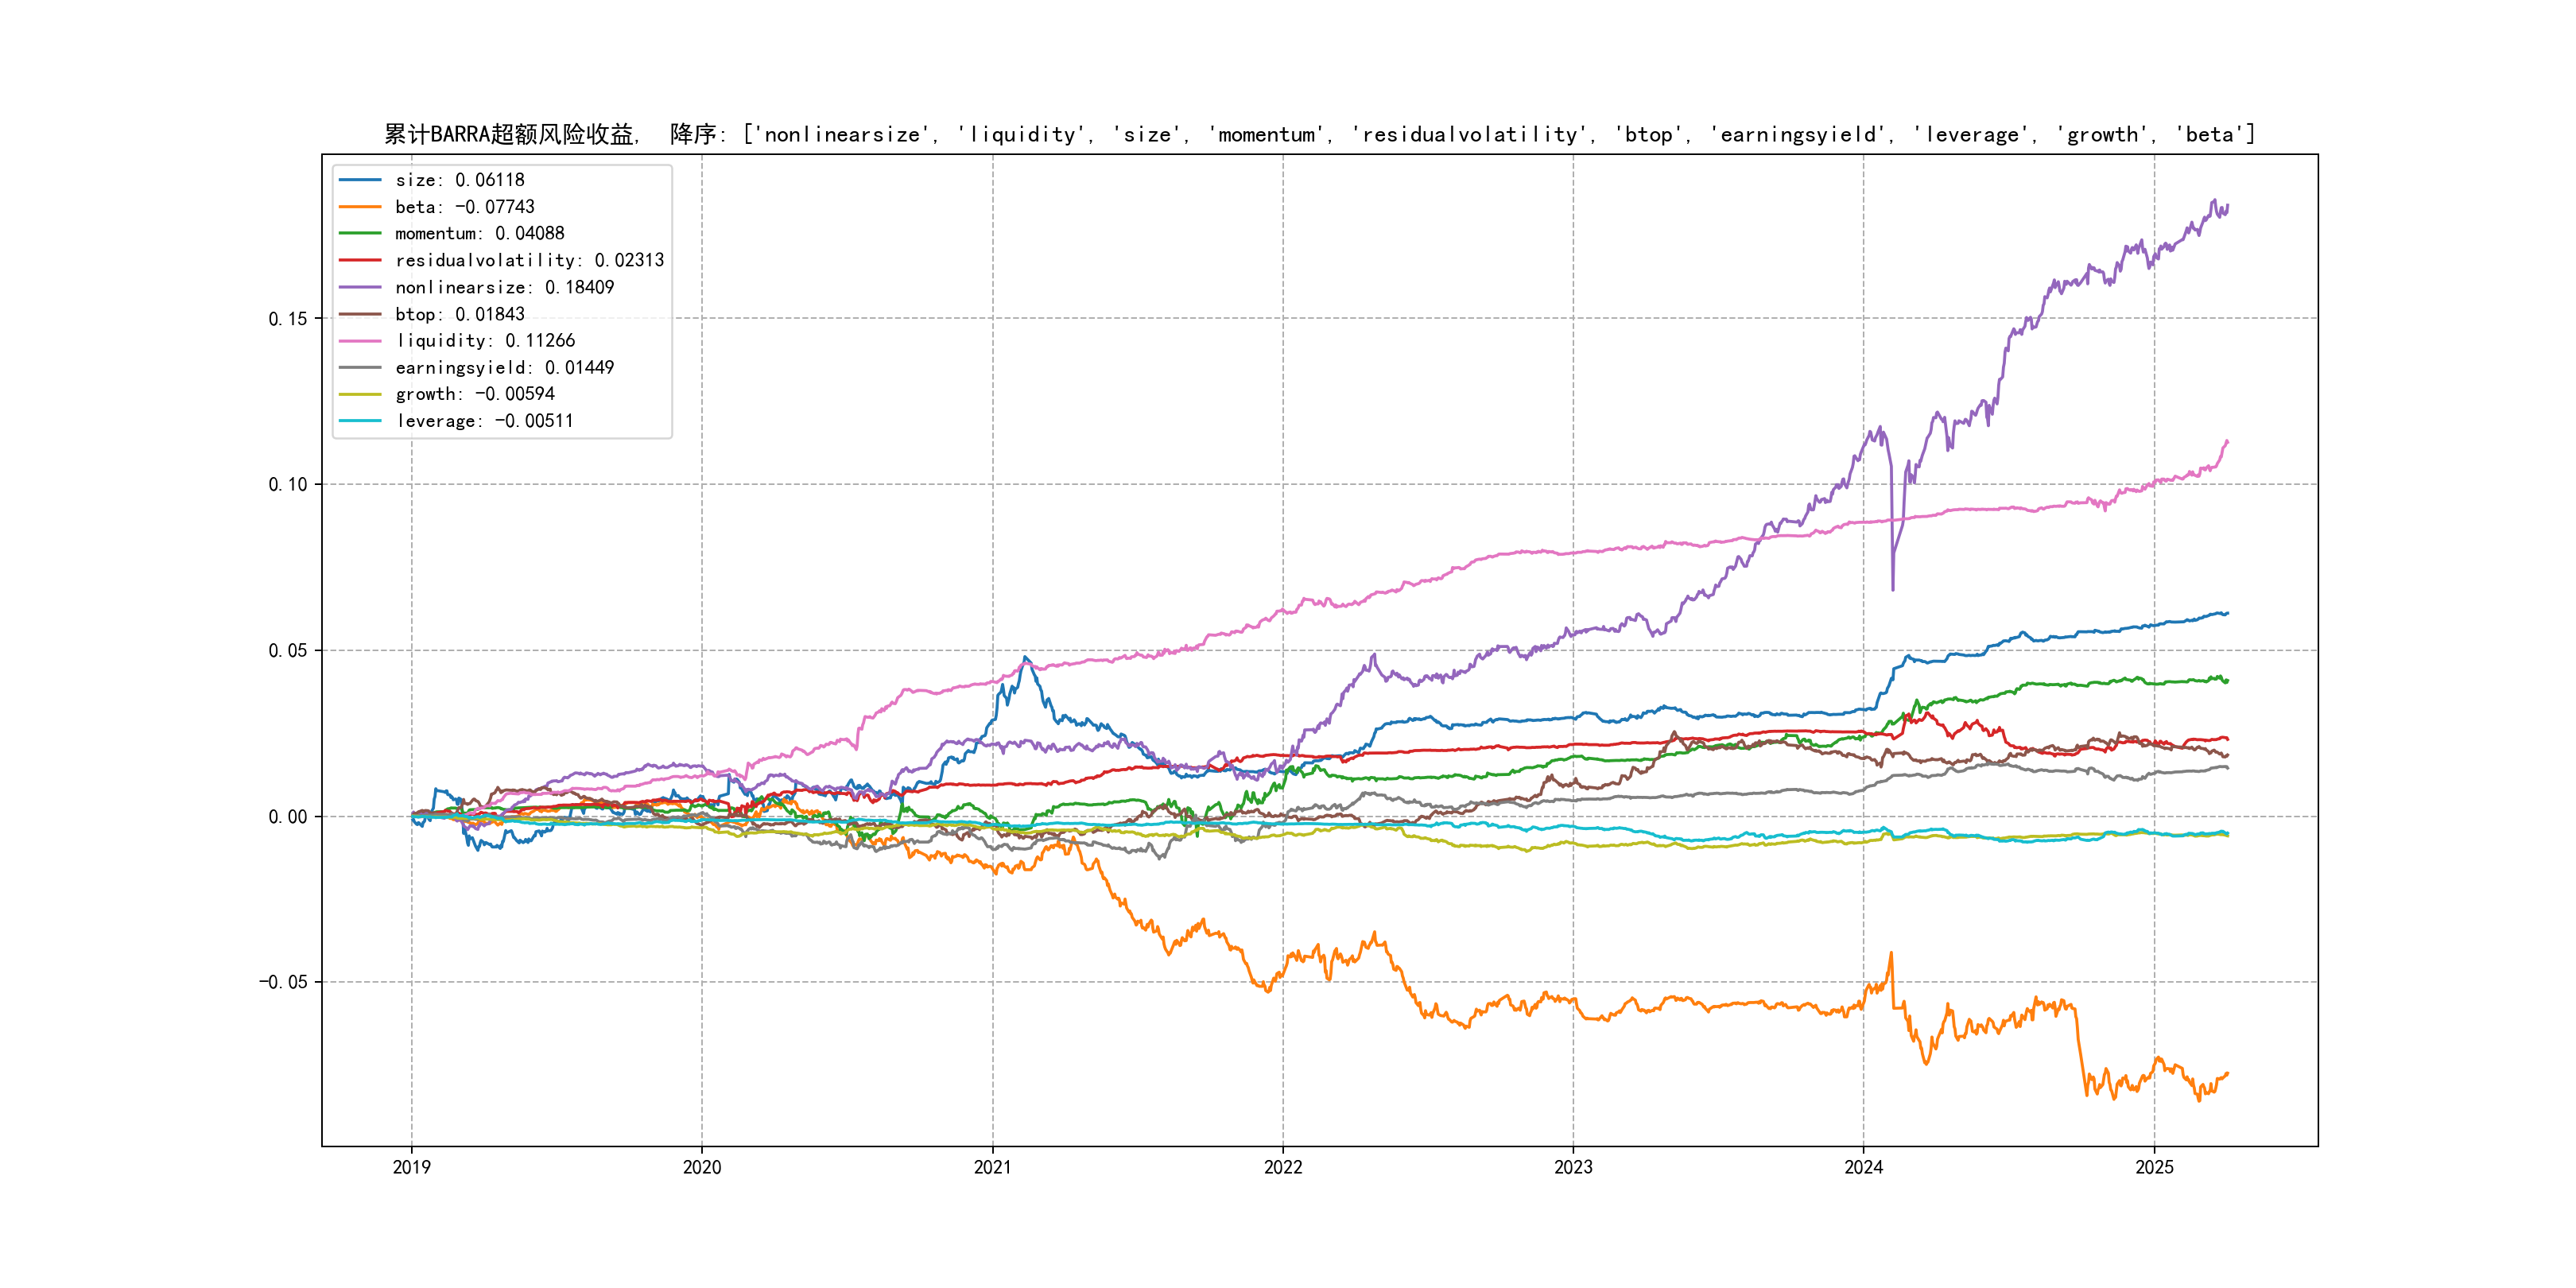Click the -0.05 y-axis tick label
2576x1288 pixels.
point(283,982)
